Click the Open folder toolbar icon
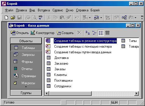The width and height of the screenshot is (145, 106). (x=13, y=18)
